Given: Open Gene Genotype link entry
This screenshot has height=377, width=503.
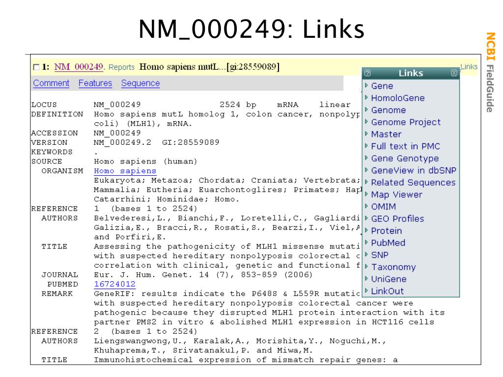Looking at the screenshot, I should pyautogui.click(x=405, y=159).
